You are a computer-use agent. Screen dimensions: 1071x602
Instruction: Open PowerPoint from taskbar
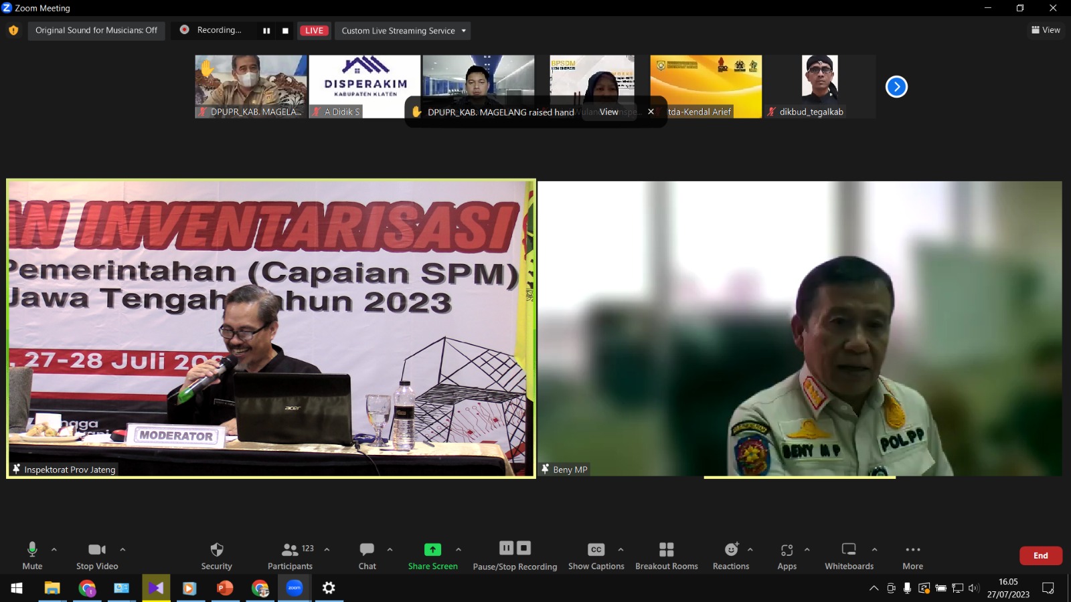click(x=225, y=588)
